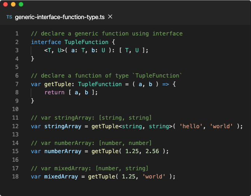Click line number 16 in the gutter
Image resolution: width=251 pixels, height=196 pixels.
(x=15, y=160)
